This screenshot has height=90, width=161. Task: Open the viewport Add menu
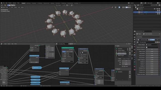tap(19, 7)
